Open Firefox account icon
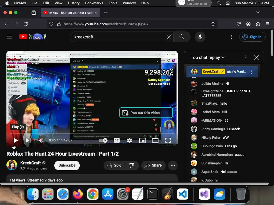This screenshot has width=274, height=205. pyautogui.click(x=248, y=24)
